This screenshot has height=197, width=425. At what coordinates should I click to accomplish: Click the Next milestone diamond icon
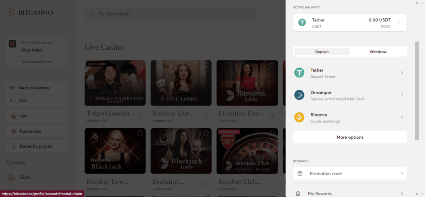click(12, 88)
